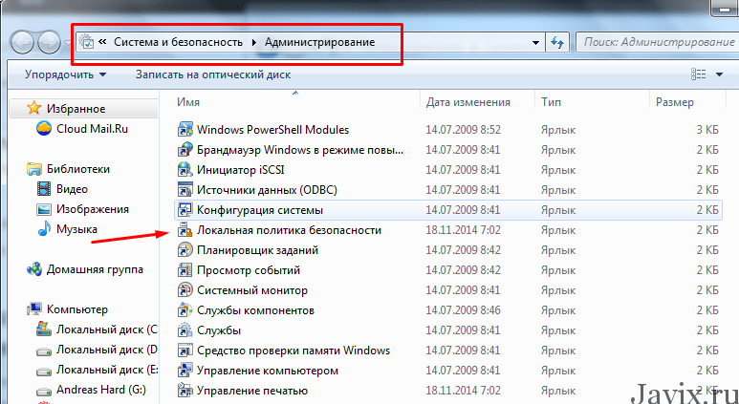Image resolution: width=739 pixels, height=404 pixels.
Task: Click the Планировщик заданий icon
Action: (185, 250)
